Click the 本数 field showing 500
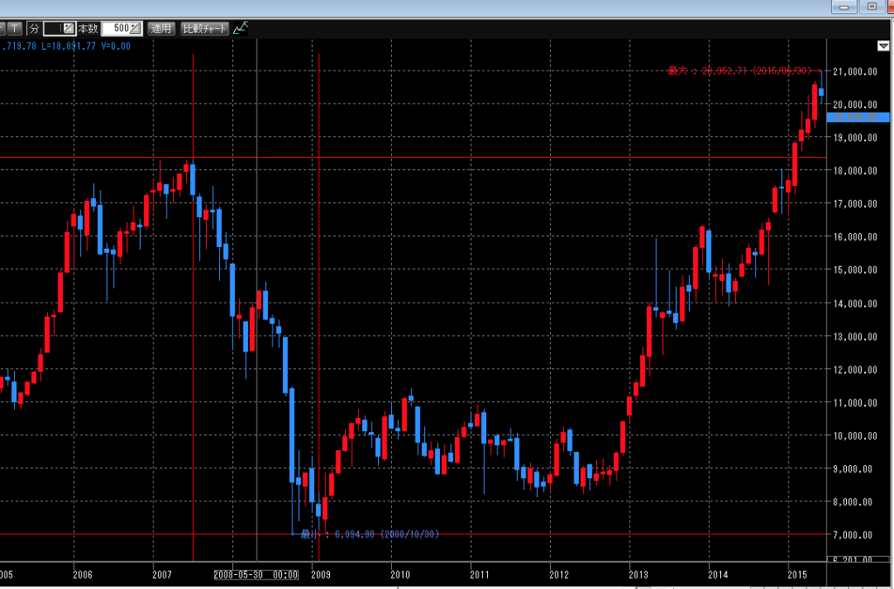 point(116,29)
